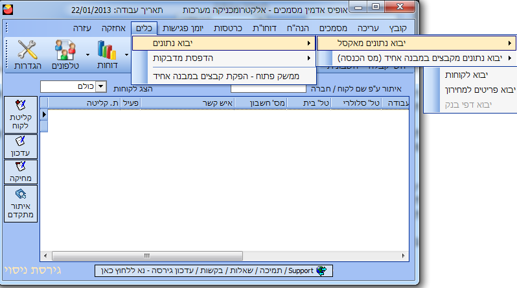Screen dimensions: 517x288
Task: Click the טל' סלולרי column header
Action: pyautogui.click(x=357, y=103)
